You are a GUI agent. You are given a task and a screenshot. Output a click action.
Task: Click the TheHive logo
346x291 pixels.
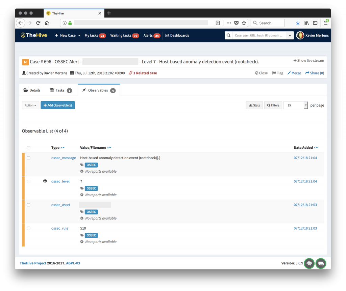click(34, 35)
